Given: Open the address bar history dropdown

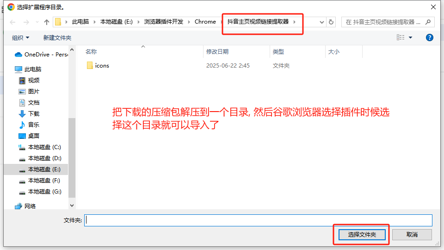Looking at the screenshot, I should click(322, 22).
